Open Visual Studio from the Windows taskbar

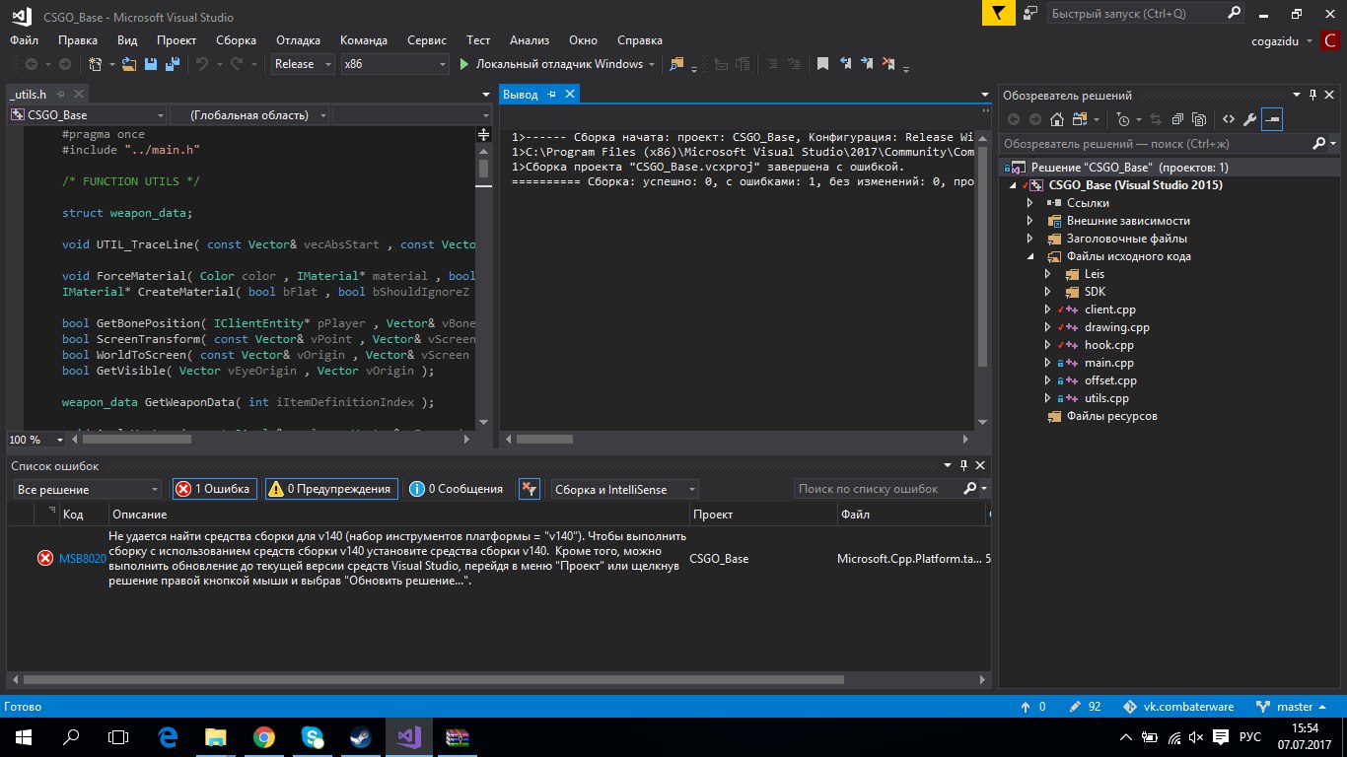pos(408,736)
